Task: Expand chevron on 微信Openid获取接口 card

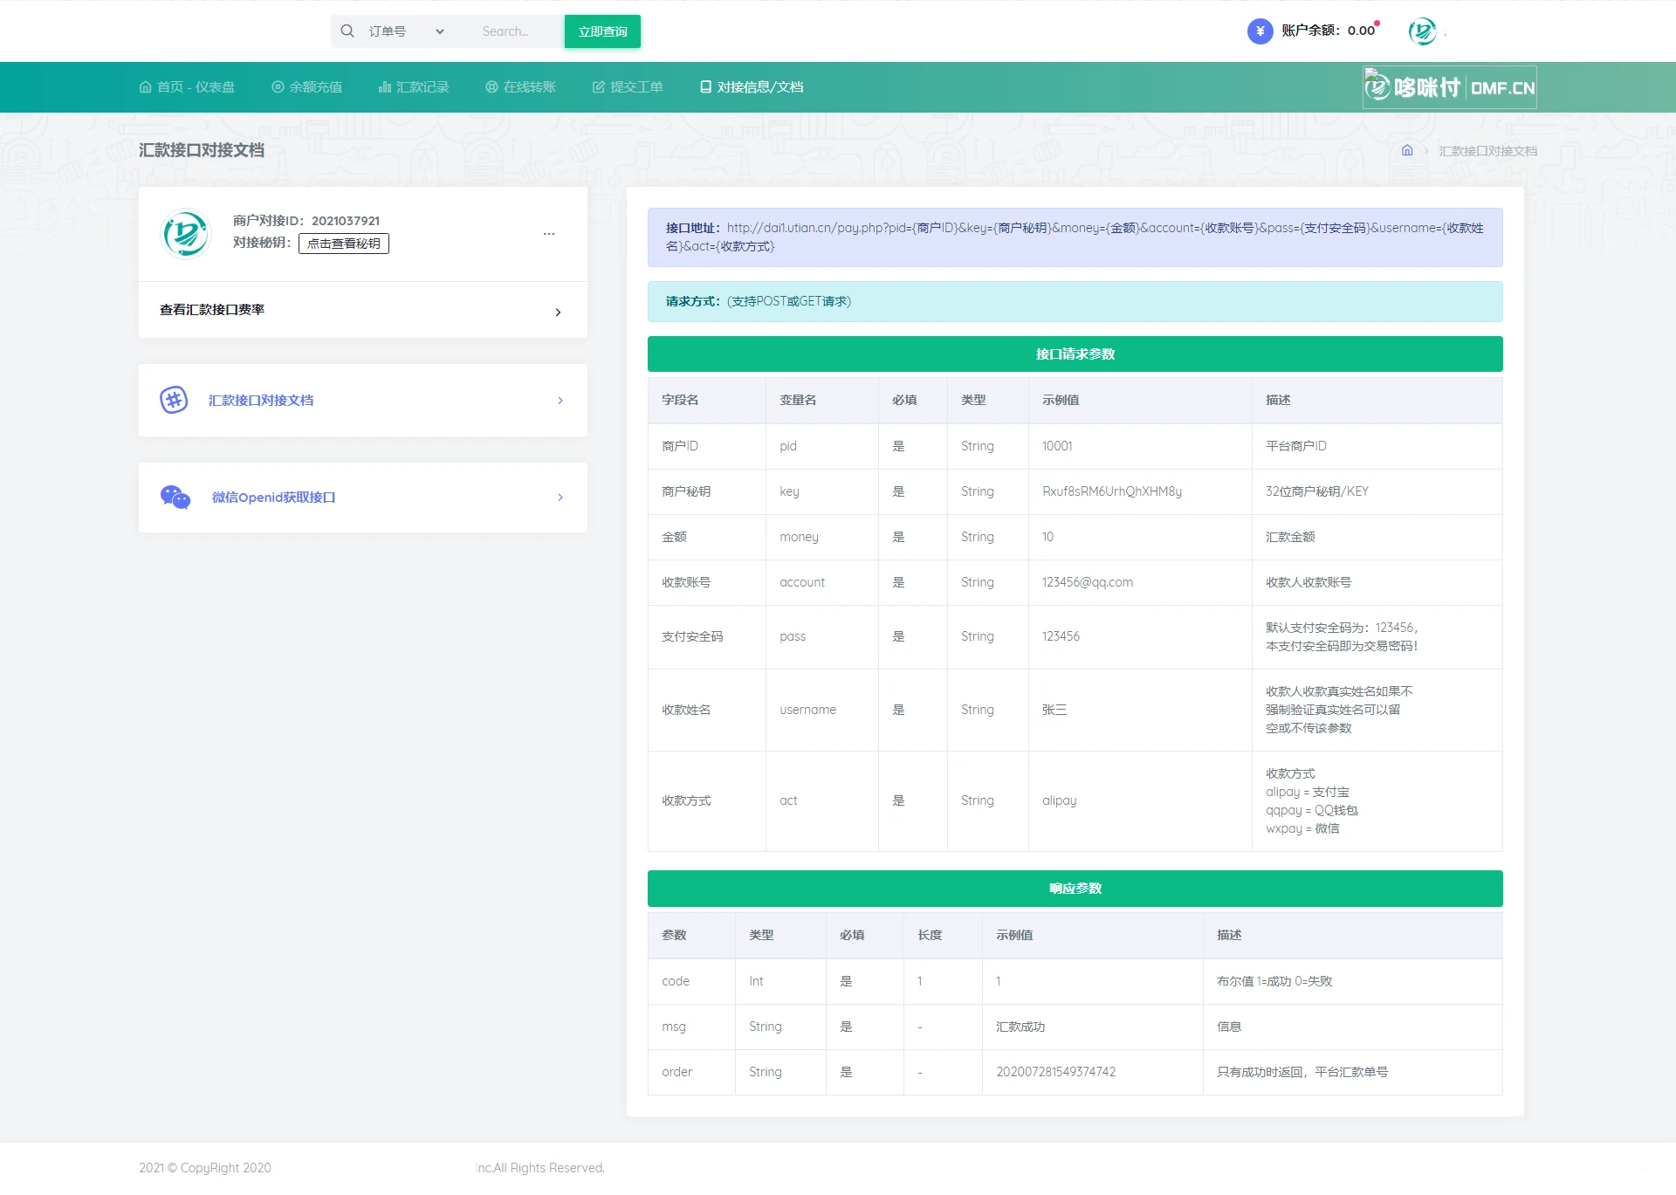Action: point(560,498)
